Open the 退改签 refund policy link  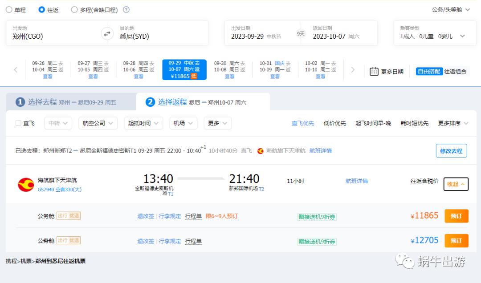145,217
